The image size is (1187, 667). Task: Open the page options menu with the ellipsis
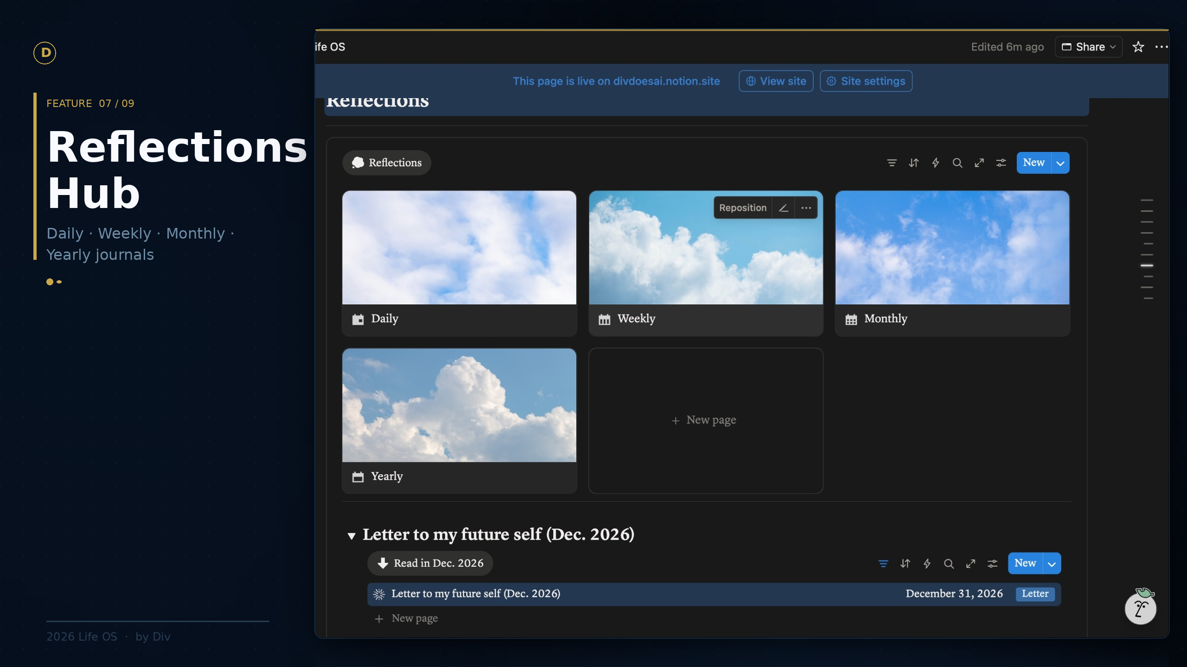pos(1161,47)
